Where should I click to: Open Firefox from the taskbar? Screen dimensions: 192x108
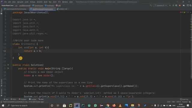coord(114,105)
